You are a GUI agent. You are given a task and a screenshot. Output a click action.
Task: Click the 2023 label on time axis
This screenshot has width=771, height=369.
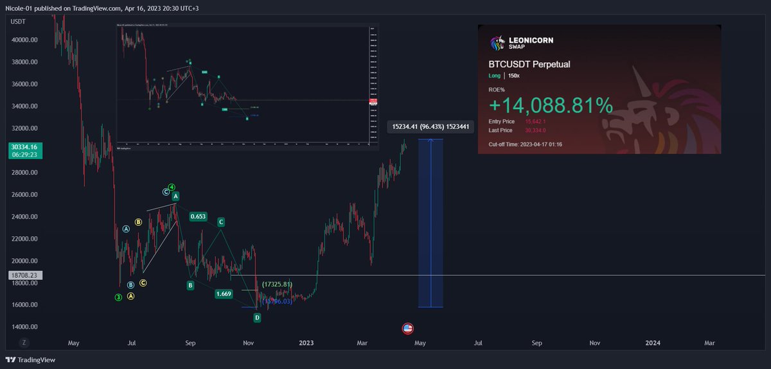[x=306, y=343]
